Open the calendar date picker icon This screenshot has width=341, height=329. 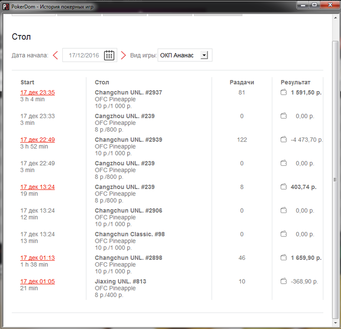click(109, 55)
